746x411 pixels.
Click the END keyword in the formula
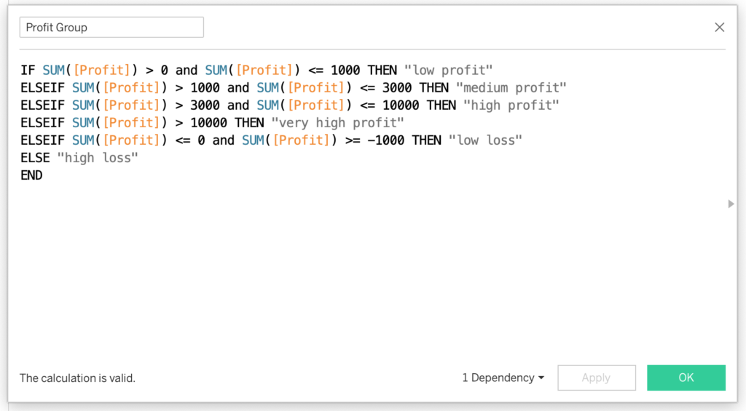coord(31,175)
